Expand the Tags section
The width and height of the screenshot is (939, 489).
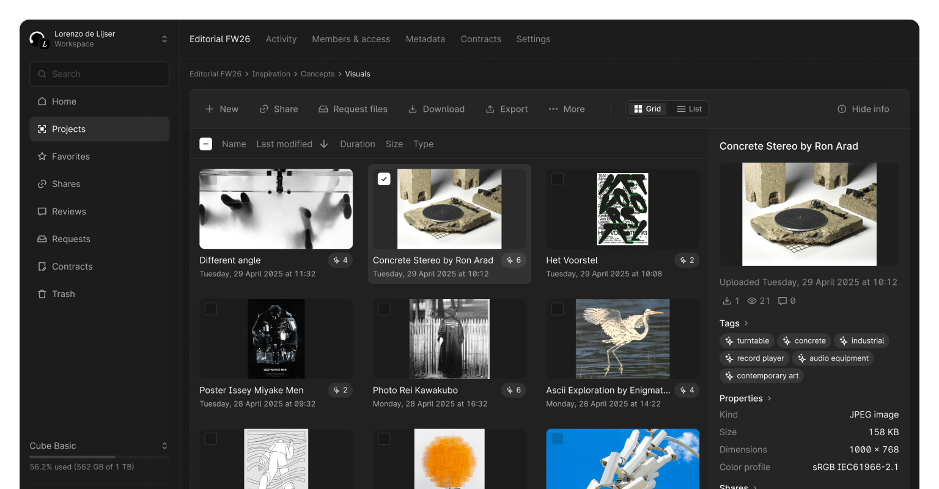pos(734,323)
